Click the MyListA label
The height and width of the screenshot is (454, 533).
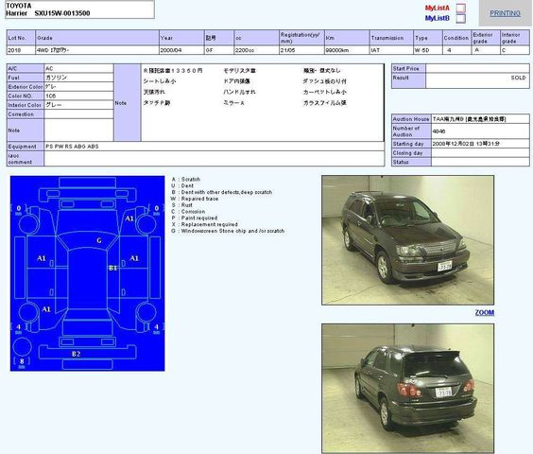(438, 8)
